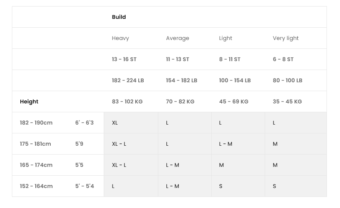The height and width of the screenshot is (208, 340).
Task: Click the Build column header
Action: point(119,17)
